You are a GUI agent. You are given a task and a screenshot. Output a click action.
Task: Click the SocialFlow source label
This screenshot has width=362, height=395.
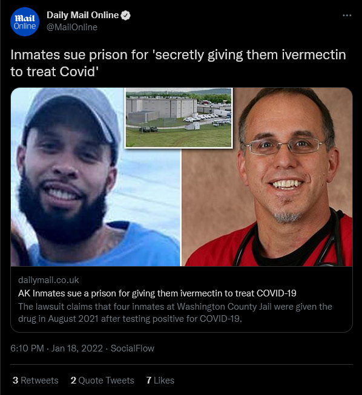(133, 348)
